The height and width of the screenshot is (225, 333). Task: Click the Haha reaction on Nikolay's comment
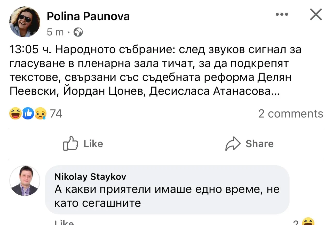308,222
